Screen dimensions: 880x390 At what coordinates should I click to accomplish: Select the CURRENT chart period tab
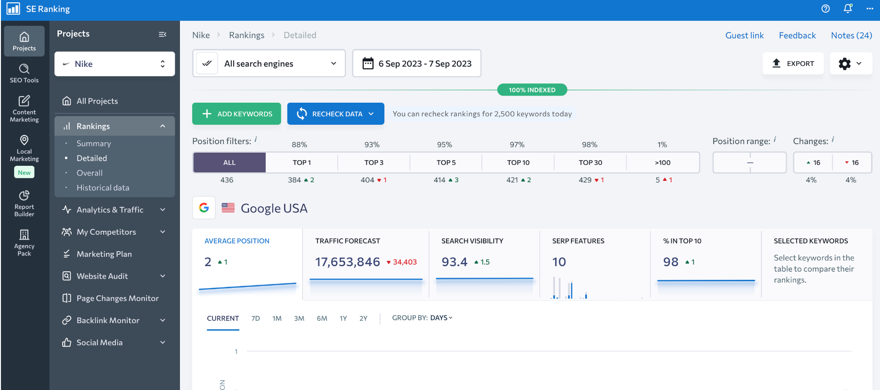223,318
